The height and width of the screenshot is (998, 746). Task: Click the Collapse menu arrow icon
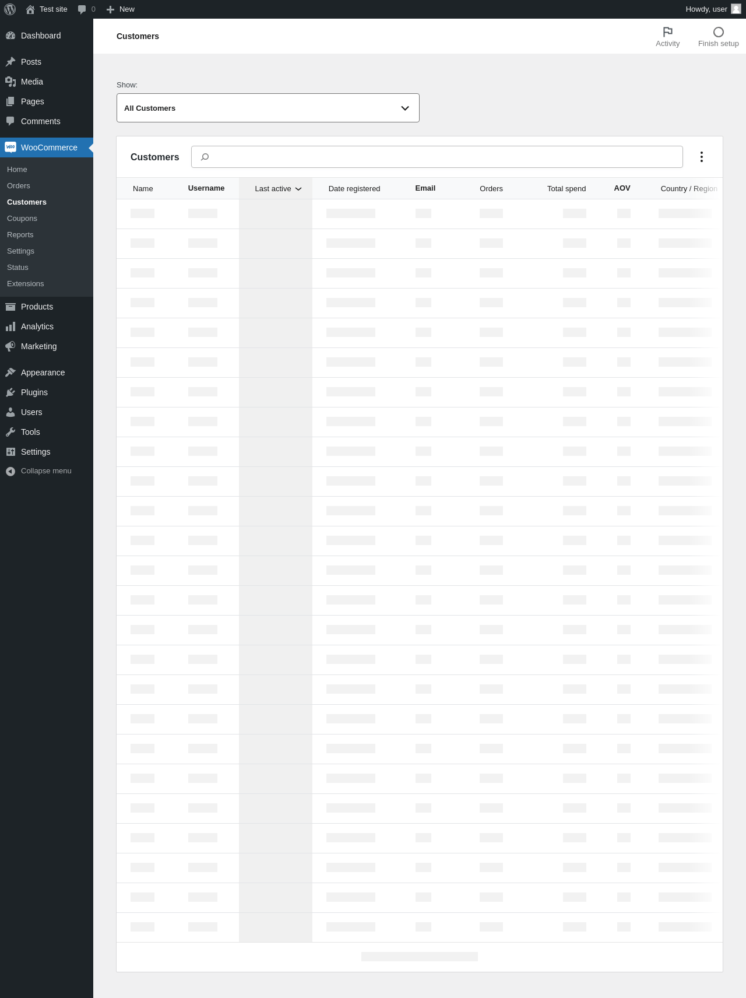tap(10, 471)
